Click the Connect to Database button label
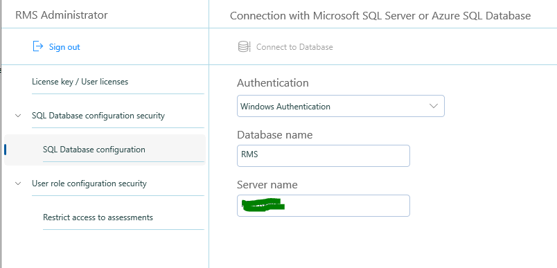557x268 pixels. pos(294,47)
